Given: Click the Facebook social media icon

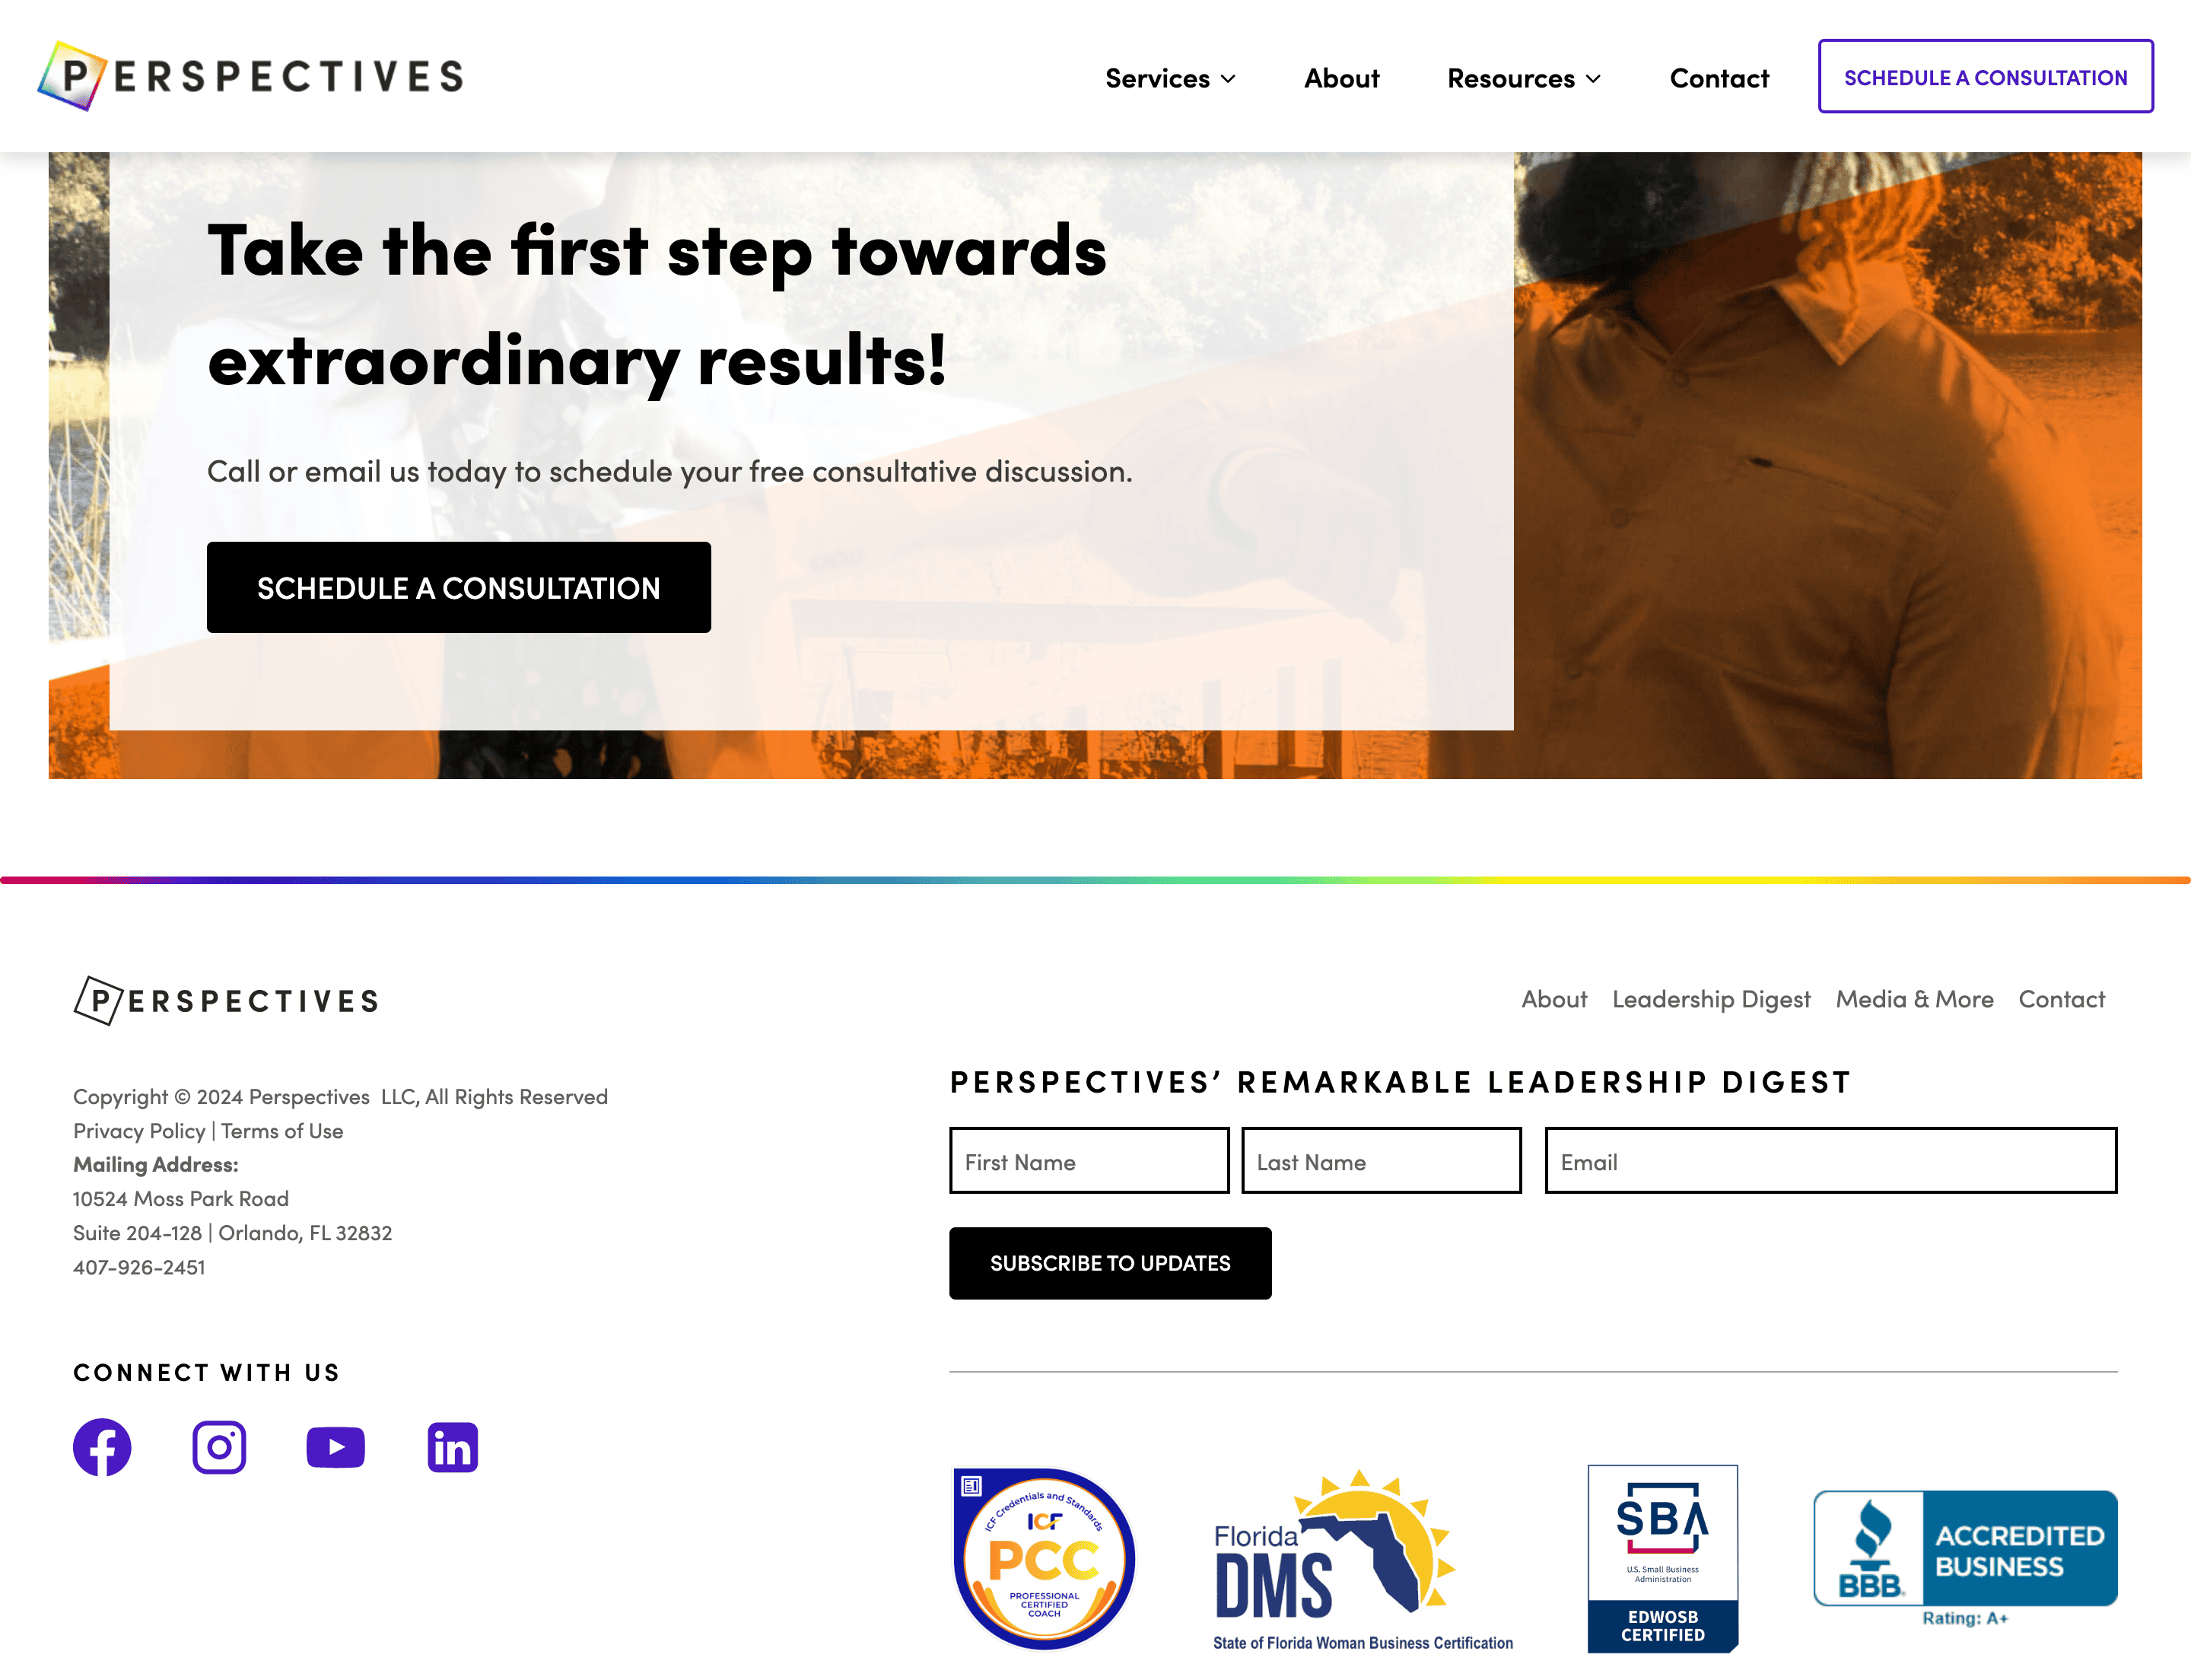Looking at the screenshot, I should (100, 1447).
